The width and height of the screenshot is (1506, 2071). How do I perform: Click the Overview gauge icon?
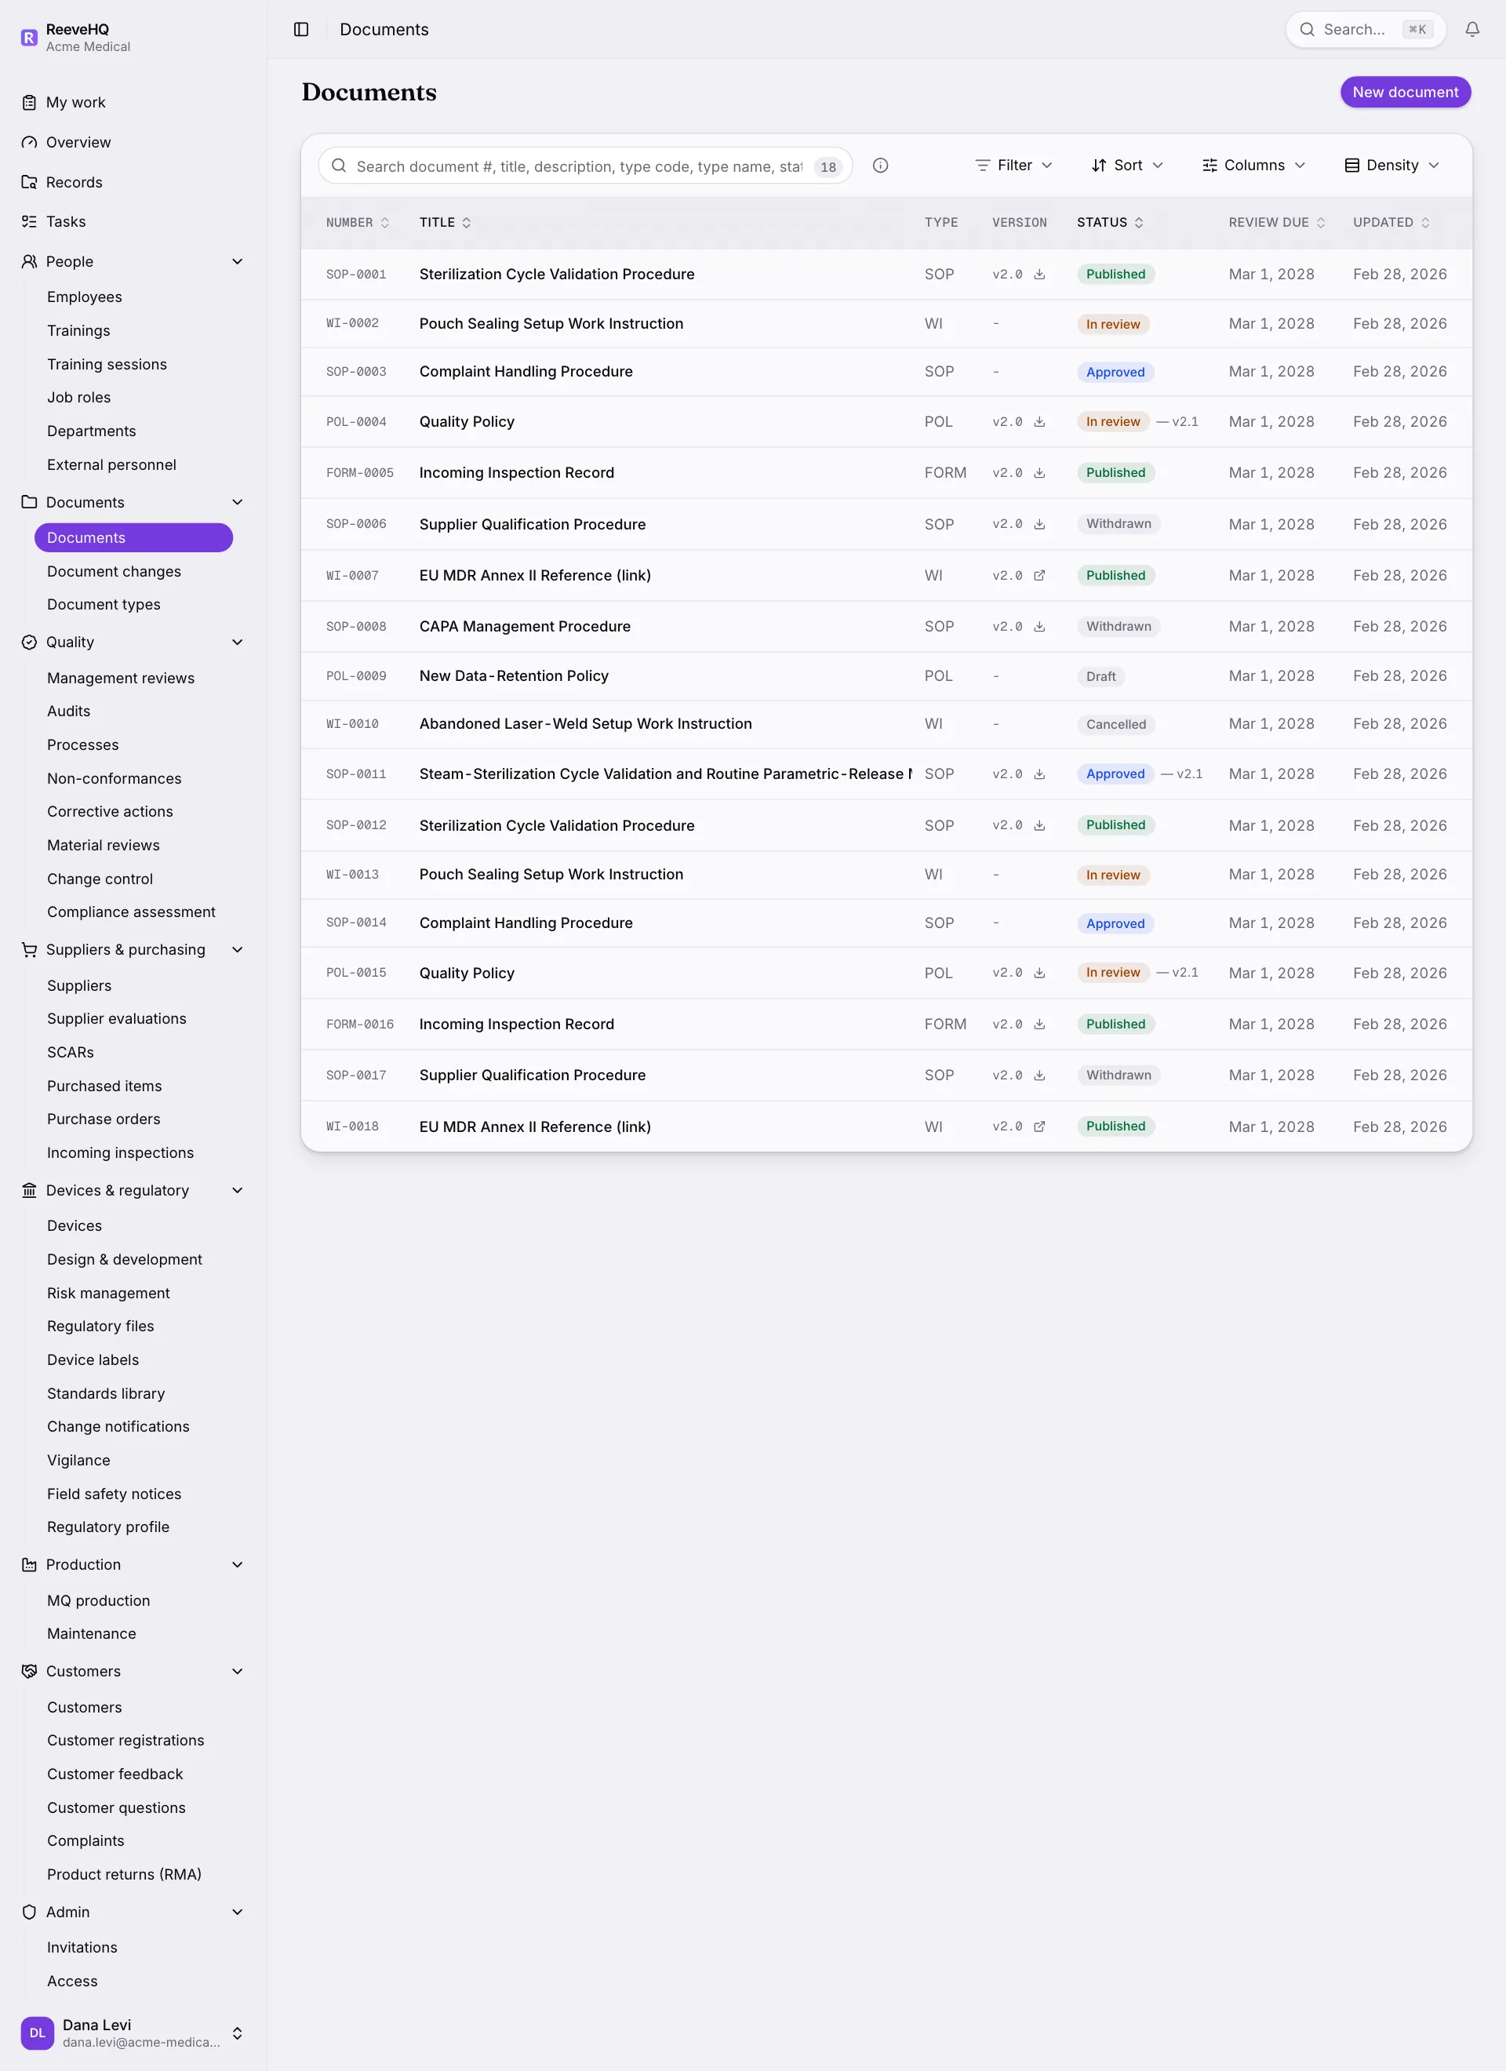(x=29, y=143)
